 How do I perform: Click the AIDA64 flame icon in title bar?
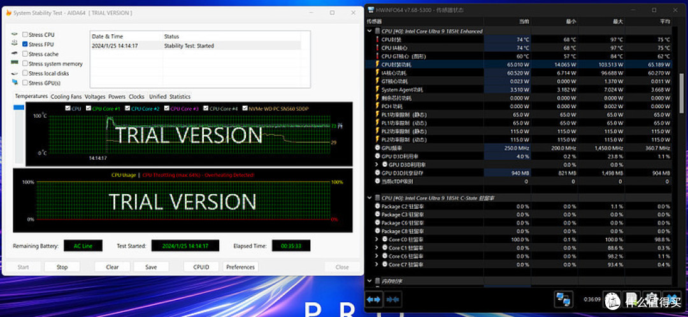(x=9, y=13)
